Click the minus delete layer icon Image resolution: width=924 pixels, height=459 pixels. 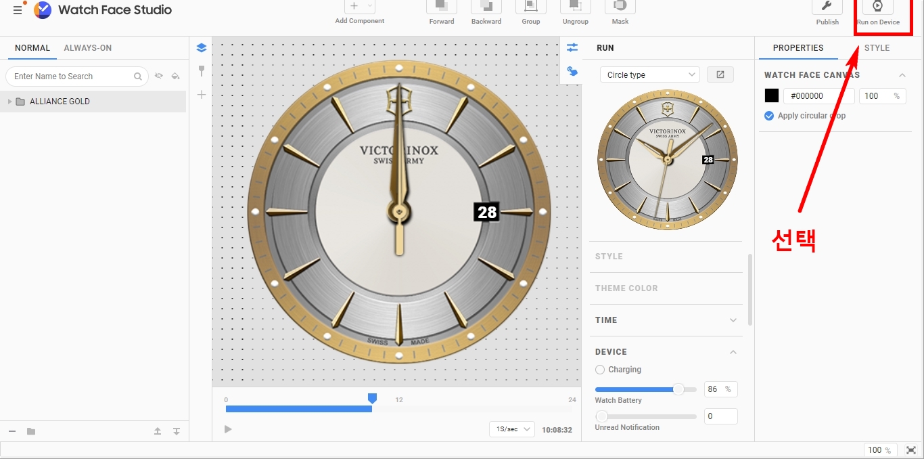(12, 431)
